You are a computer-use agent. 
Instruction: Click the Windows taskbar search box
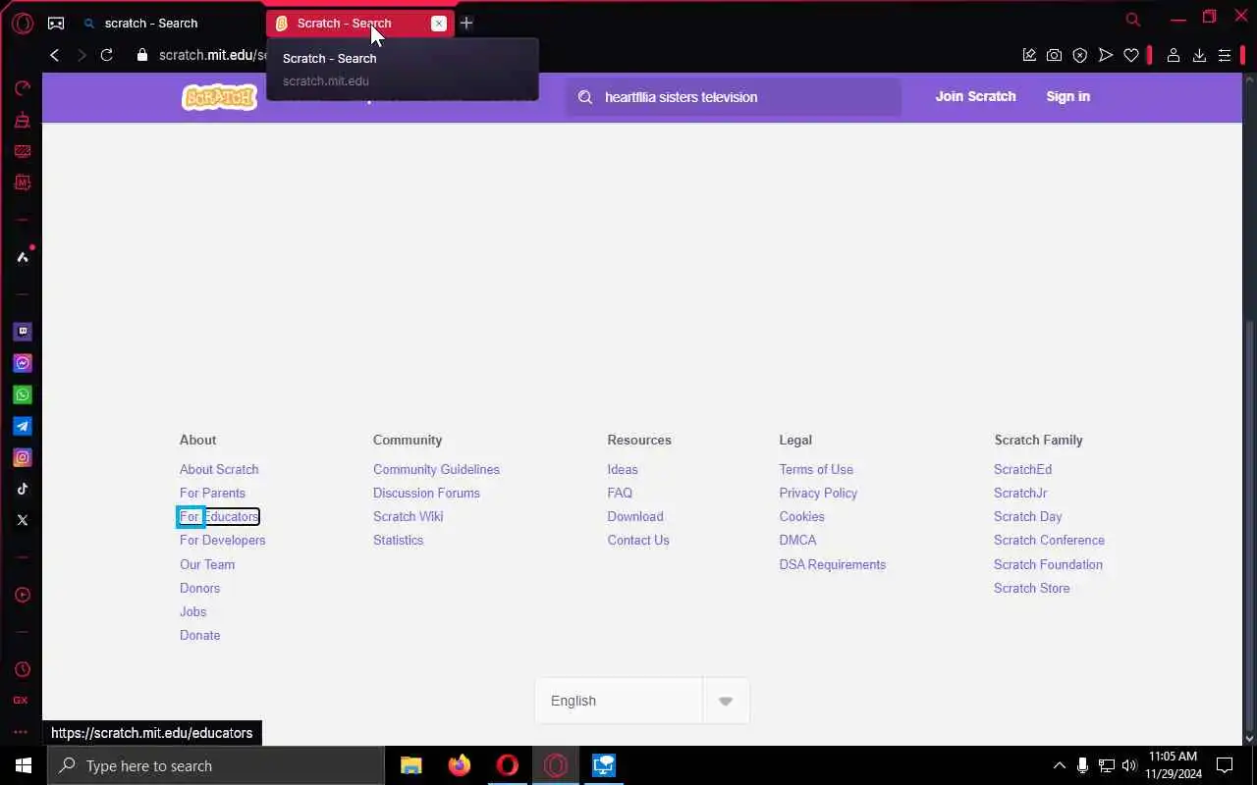216,765
